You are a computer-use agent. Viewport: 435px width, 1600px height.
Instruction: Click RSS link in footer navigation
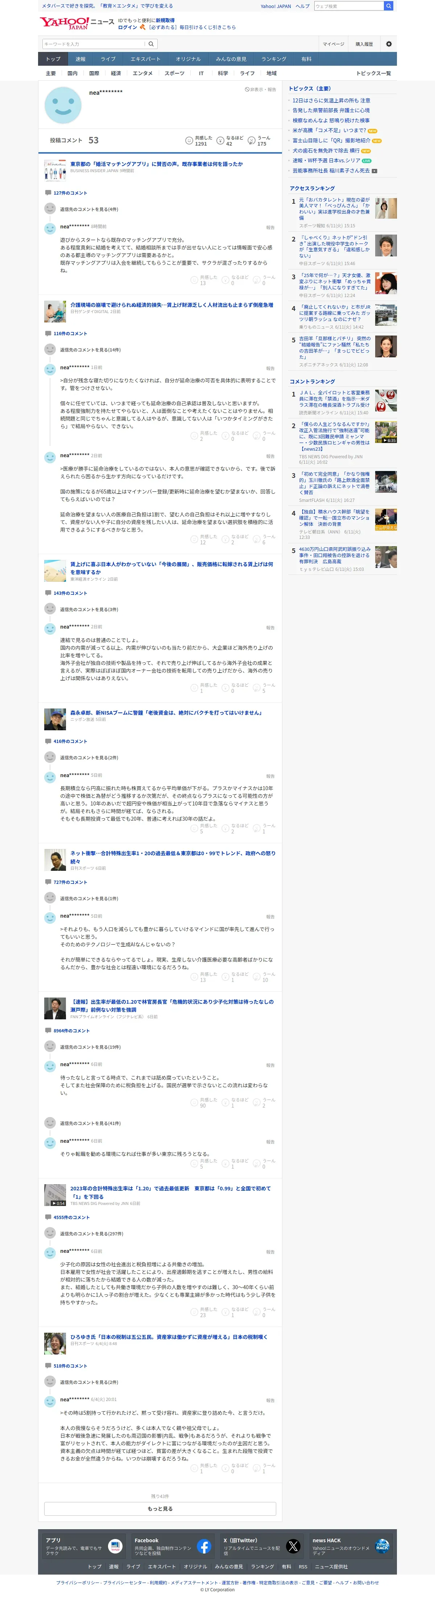[x=303, y=1567]
